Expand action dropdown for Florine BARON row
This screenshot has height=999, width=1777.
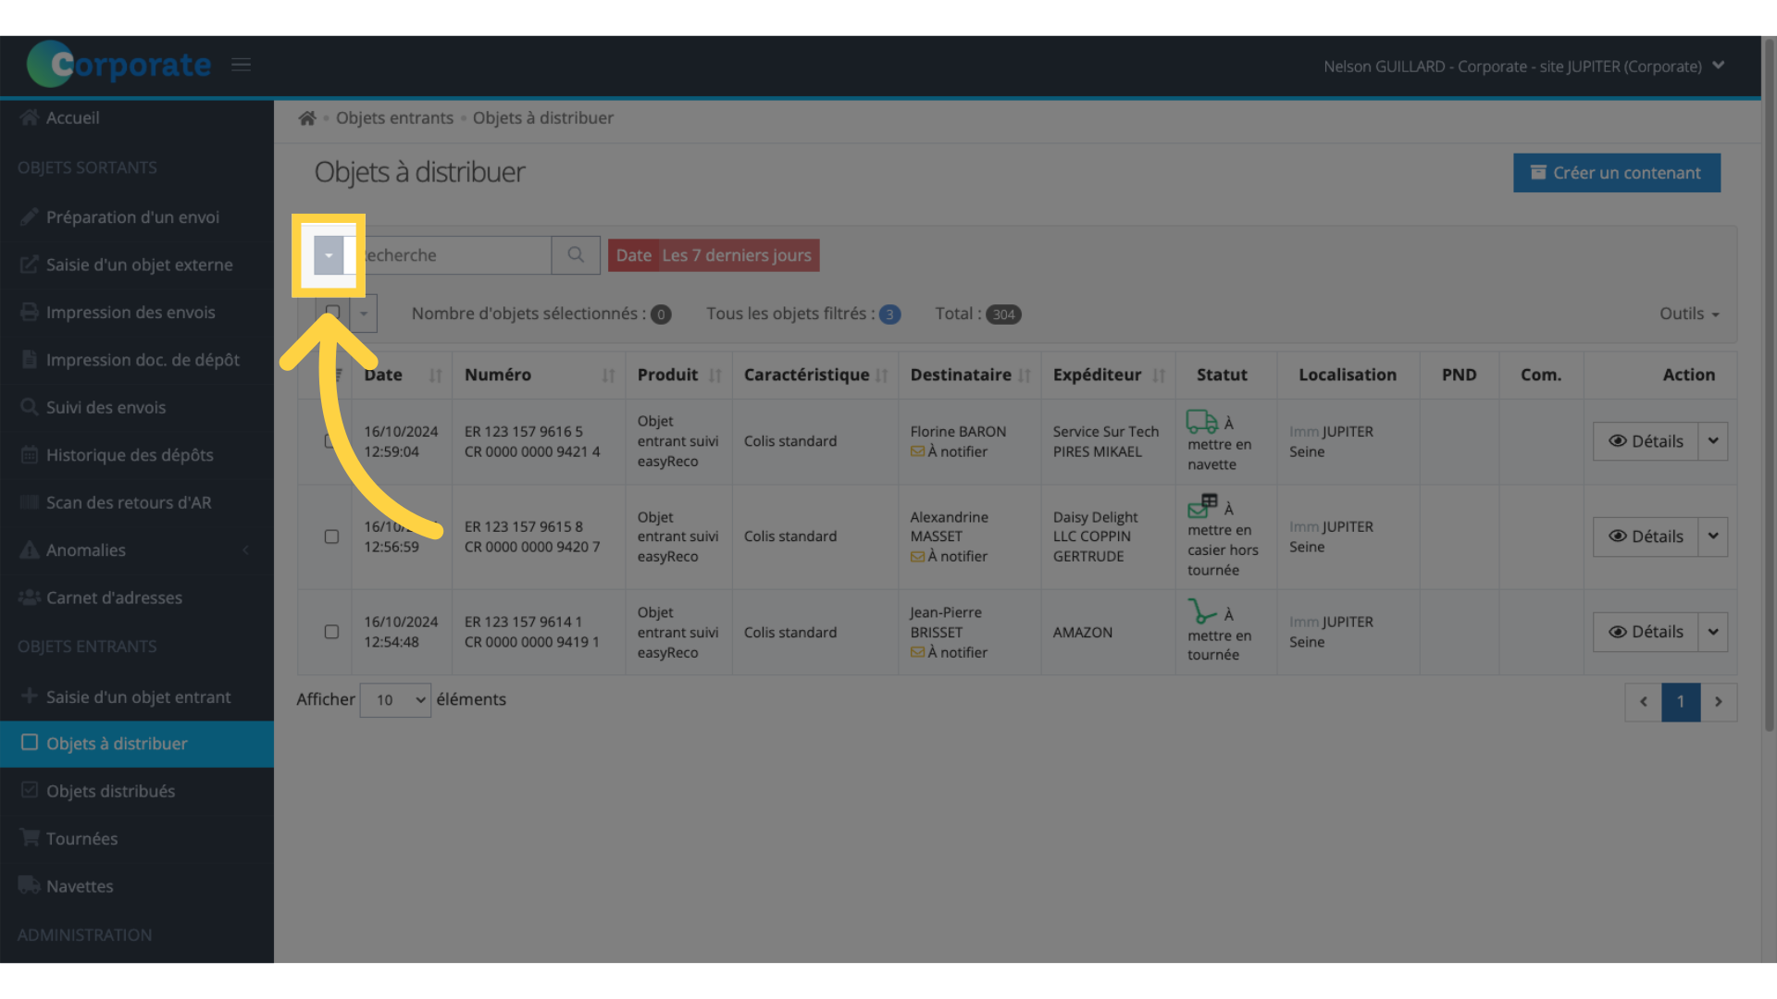point(1713,441)
